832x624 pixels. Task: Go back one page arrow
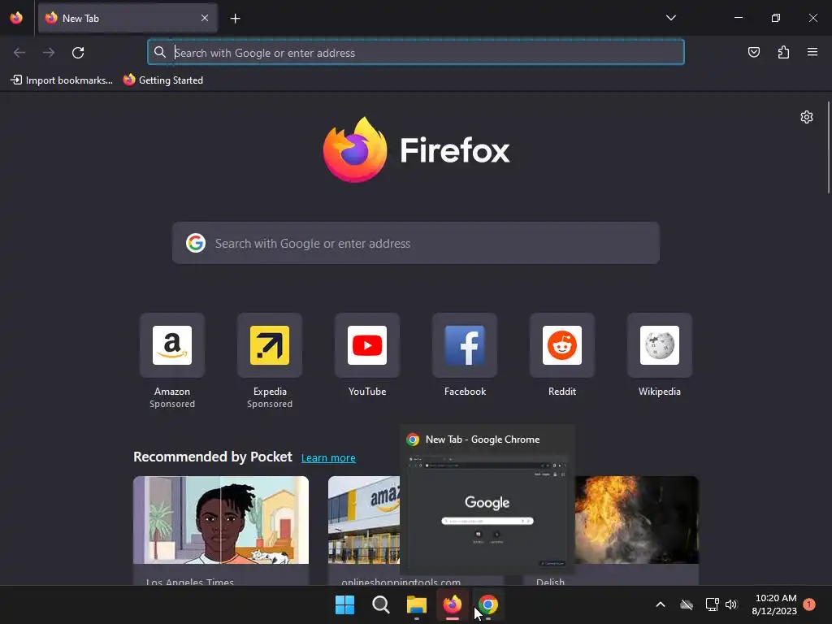tap(19, 53)
